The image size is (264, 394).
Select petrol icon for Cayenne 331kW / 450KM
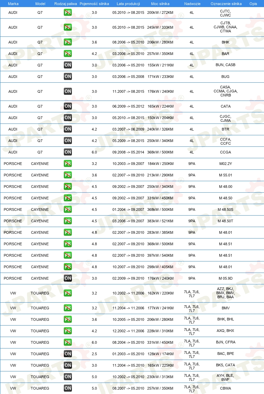[x=68, y=198]
